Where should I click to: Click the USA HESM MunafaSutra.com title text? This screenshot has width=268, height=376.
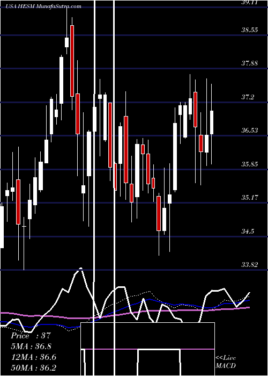(x=44, y=6)
